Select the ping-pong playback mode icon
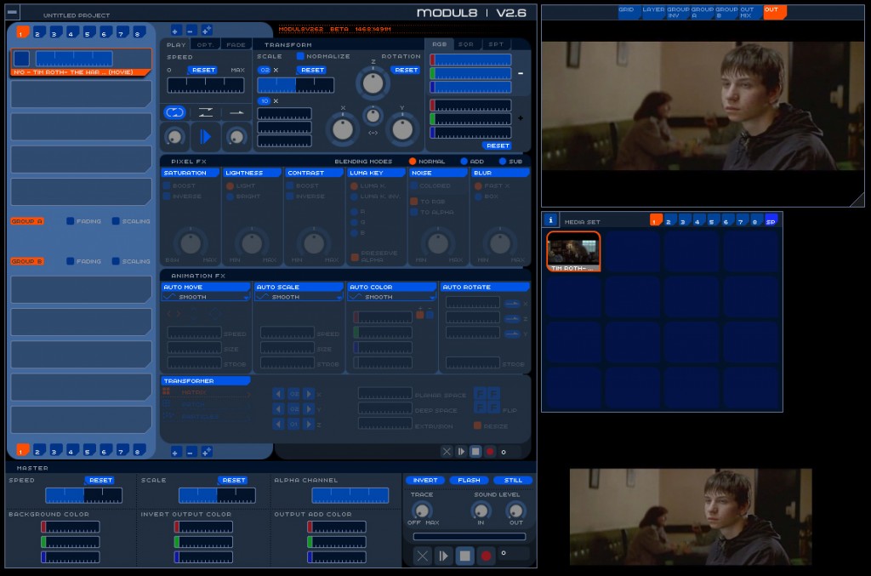Viewport: 871px width, 576px height. click(x=206, y=113)
